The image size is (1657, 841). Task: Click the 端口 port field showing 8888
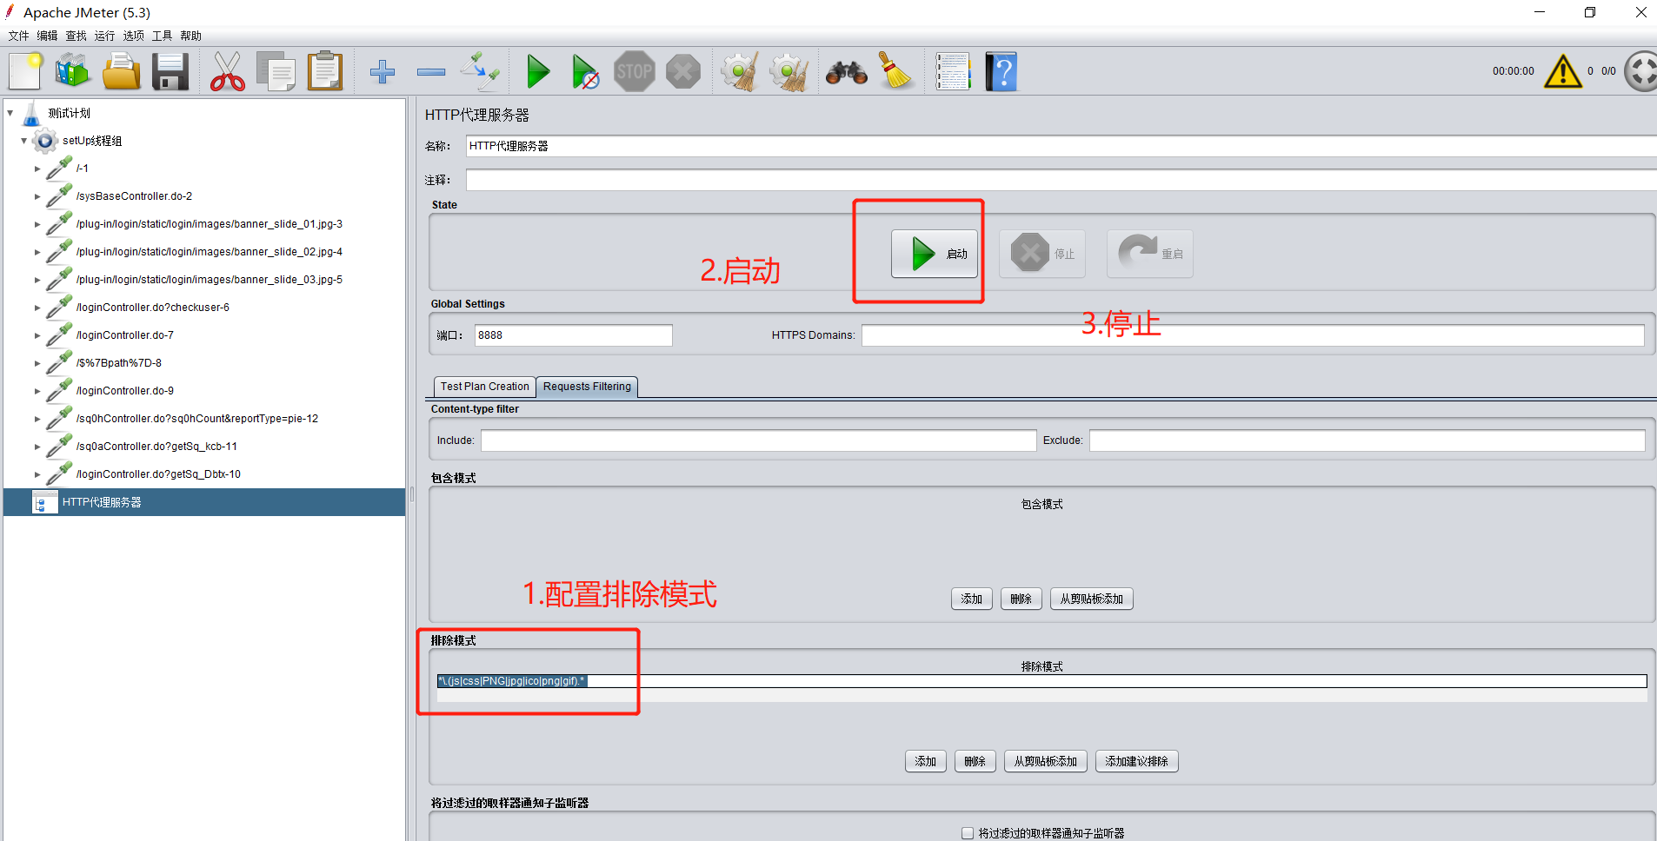pyautogui.click(x=573, y=335)
